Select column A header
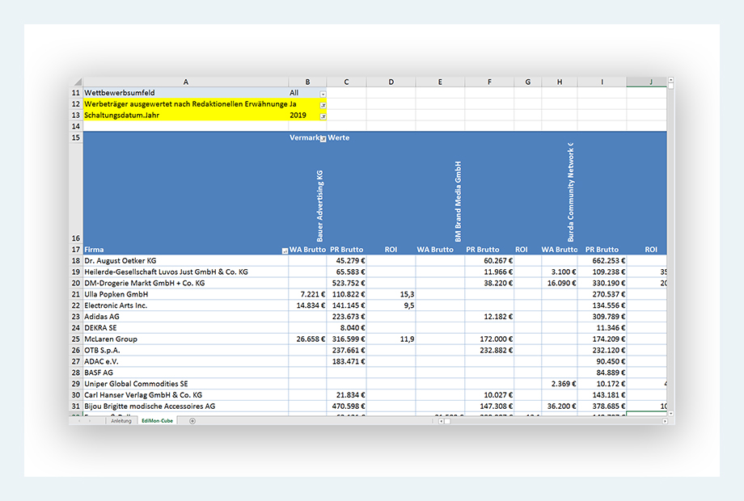The width and height of the screenshot is (744, 501). click(x=185, y=82)
